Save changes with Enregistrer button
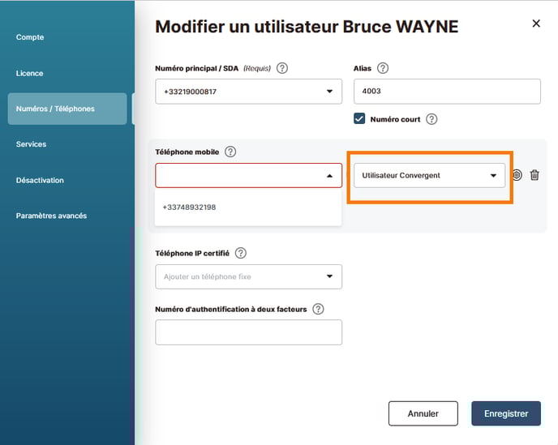The width and height of the screenshot is (558, 445). [506, 413]
